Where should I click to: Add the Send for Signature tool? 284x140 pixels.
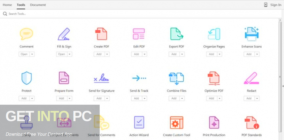coord(99,99)
